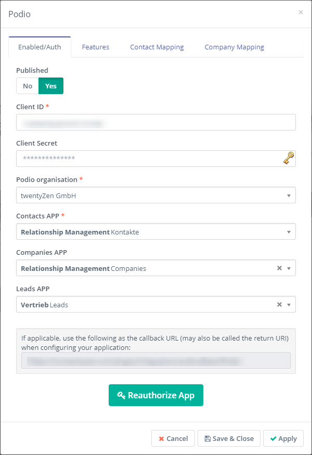The image size is (312, 455).
Task: Focus the Client ID input field
Action: [156, 122]
